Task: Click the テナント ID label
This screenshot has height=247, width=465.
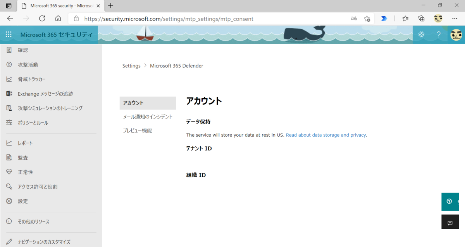Action: point(199,148)
